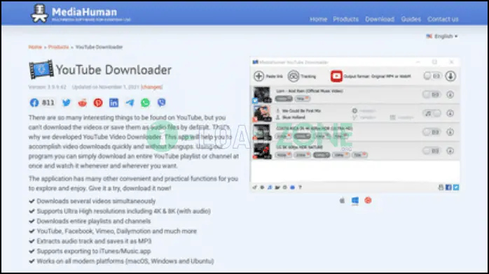Screen dimensions: 489x274
Task: Download the We Could Be track
Action: click(450, 113)
